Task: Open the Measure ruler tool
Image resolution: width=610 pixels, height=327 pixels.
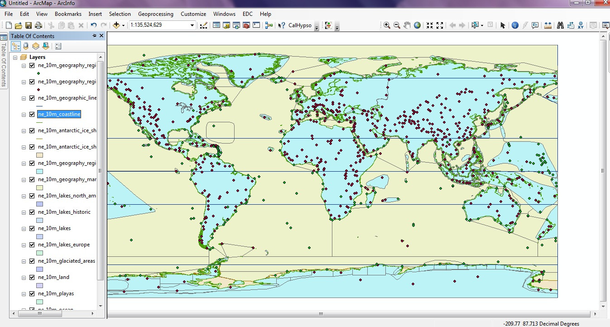Action: (x=548, y=25)
